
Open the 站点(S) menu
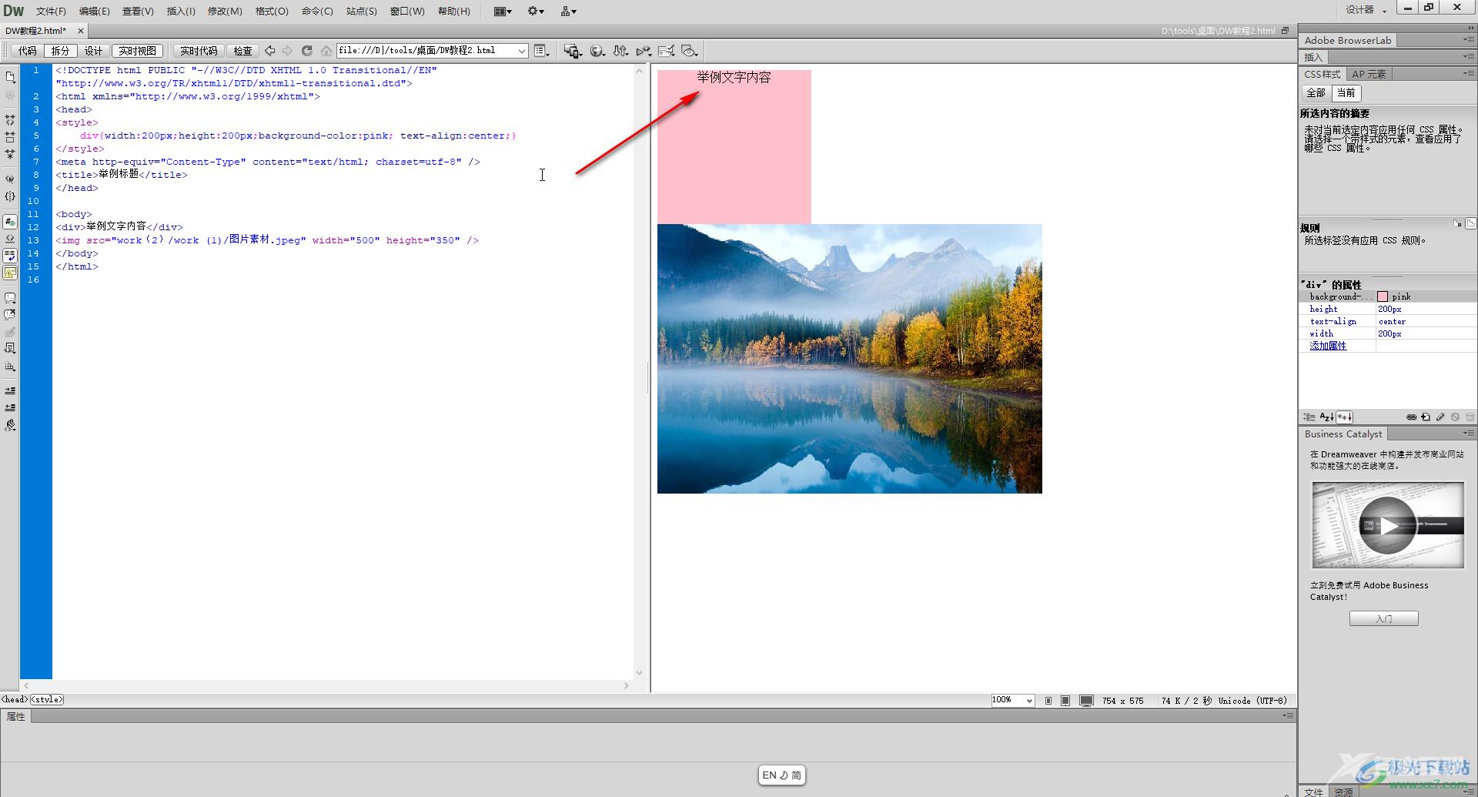pos(362,11)
